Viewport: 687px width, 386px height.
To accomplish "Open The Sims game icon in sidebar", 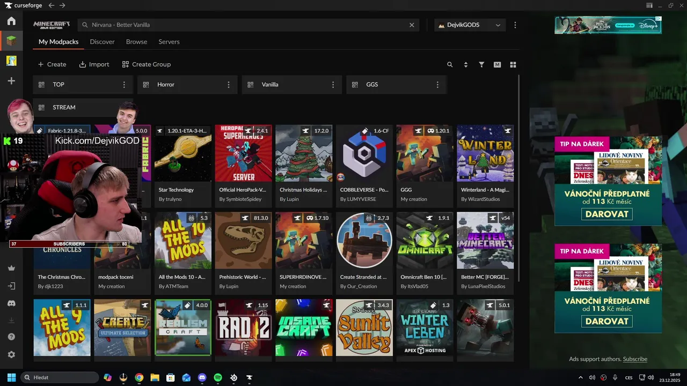I will (x=11, y=61).
